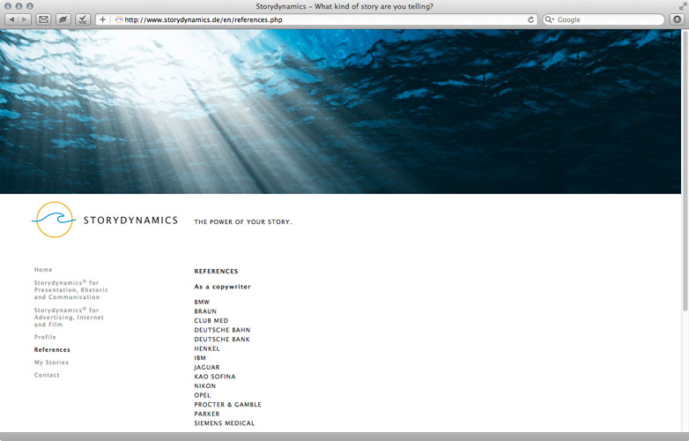Open the My Stories navigation link
The image size is (689, 441).
(x=51, y=363)
